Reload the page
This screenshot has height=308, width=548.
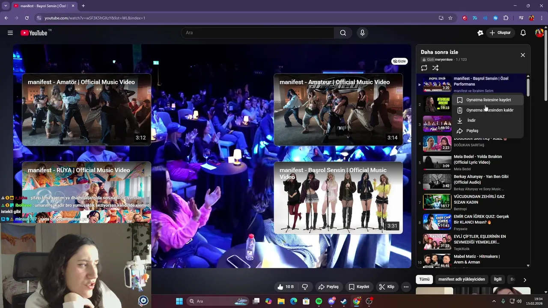[x=27, y=18]
